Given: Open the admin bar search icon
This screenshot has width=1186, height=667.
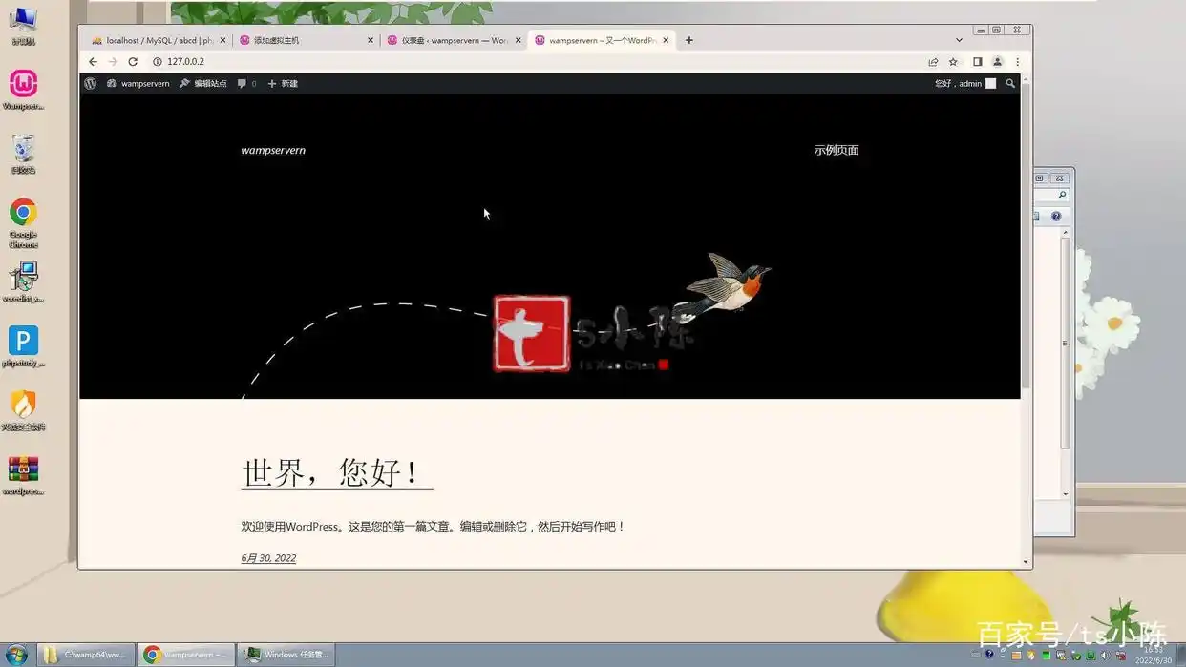Looking at the screenshot, I should coord(1009,83).
